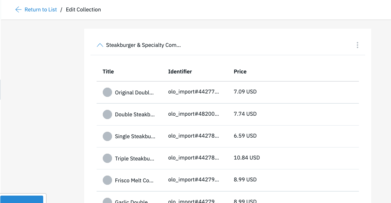
Task: Click the Single Steakburger item thumbnail circle
Action: (107, 136)
